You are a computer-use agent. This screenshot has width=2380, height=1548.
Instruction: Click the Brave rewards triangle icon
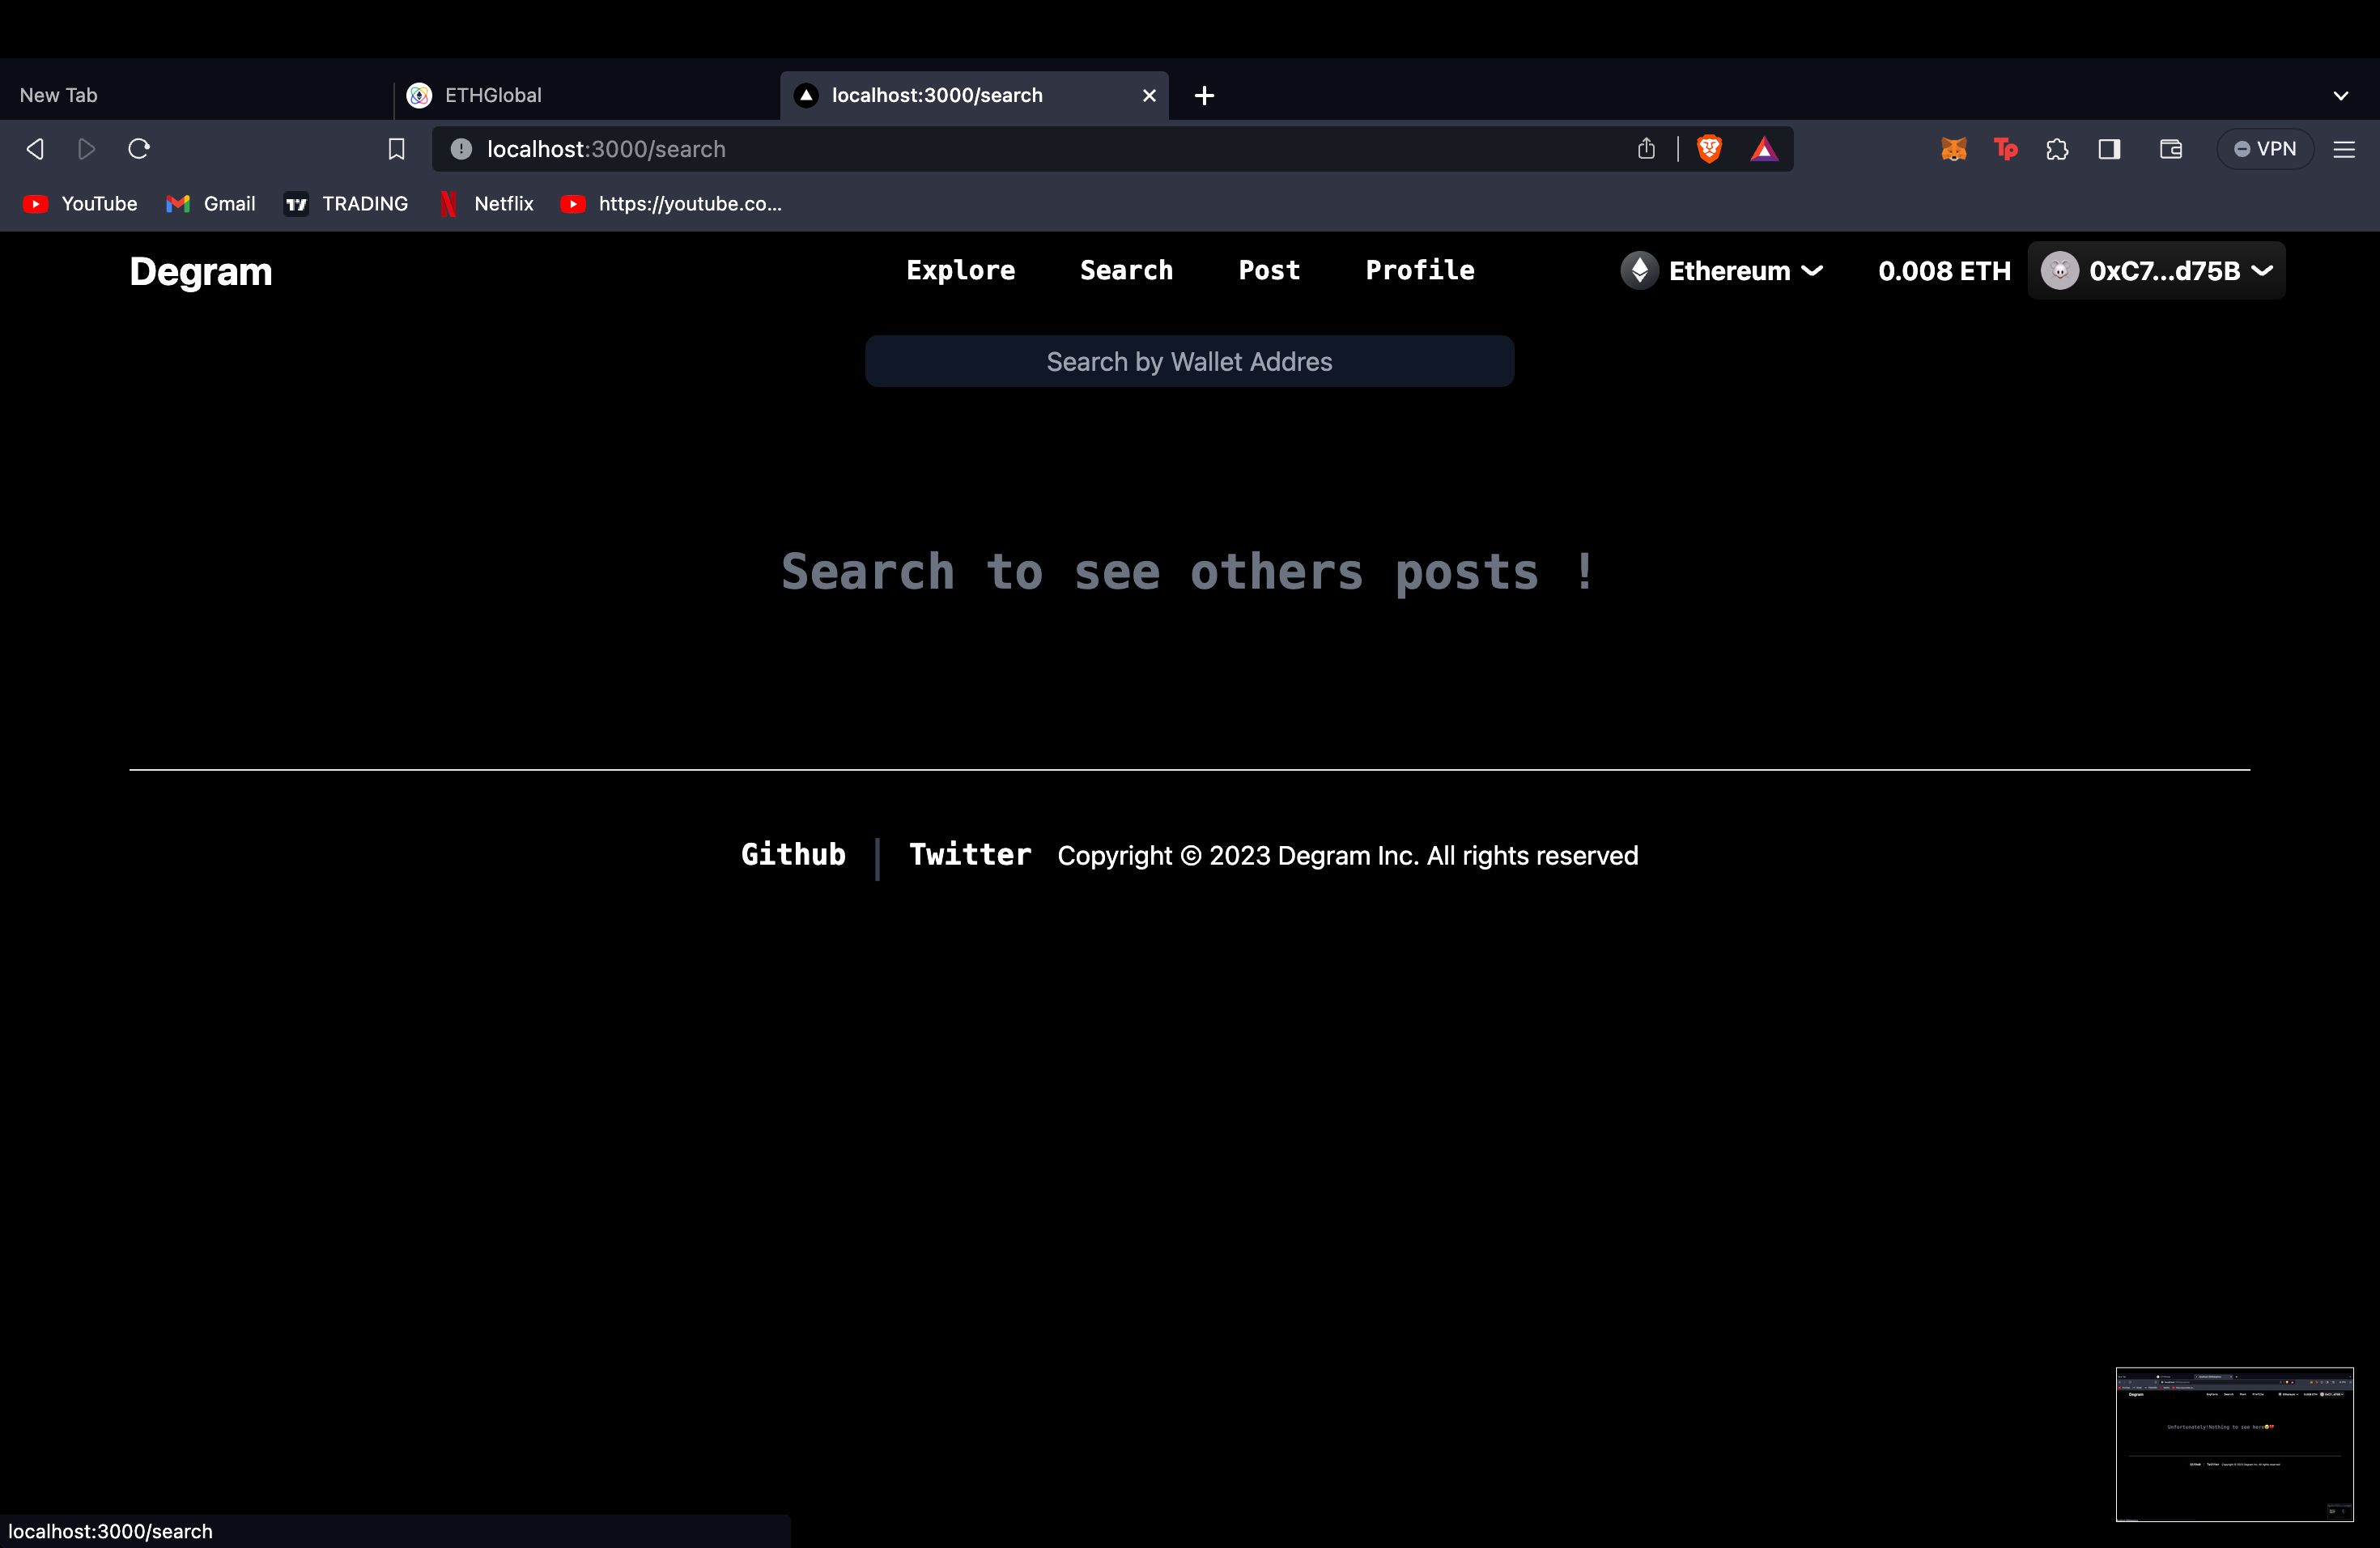coord(1764,149)
